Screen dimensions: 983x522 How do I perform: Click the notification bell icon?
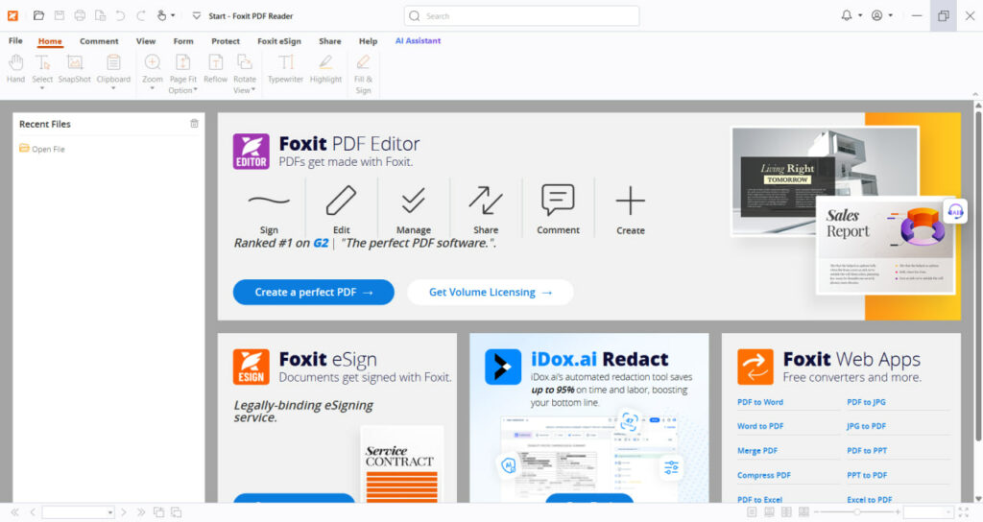[x=847, y=15]
